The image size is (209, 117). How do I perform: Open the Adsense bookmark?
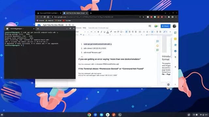point(49,20)
